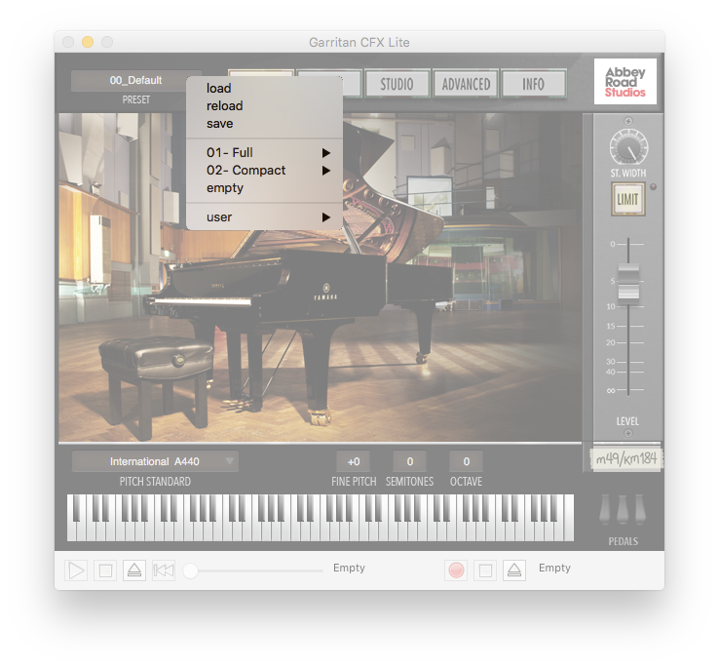
Task: Click the LEVEL fader handle
Action: (628, 282)
